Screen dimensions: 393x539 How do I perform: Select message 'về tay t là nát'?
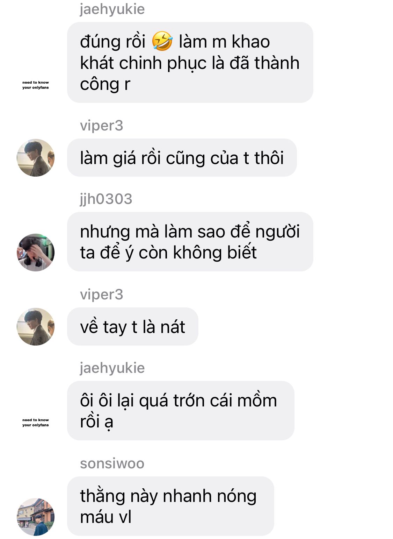tap(132, 327)
